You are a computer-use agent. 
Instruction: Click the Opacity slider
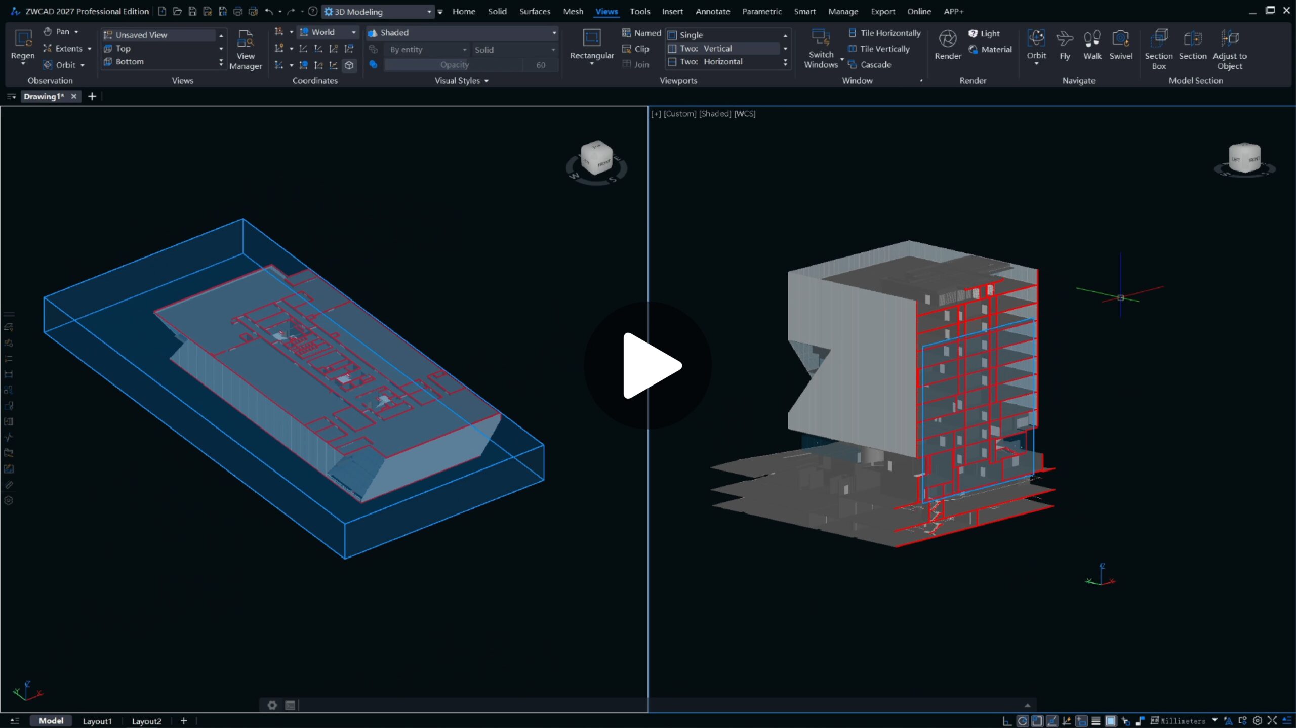click(454, 65)
